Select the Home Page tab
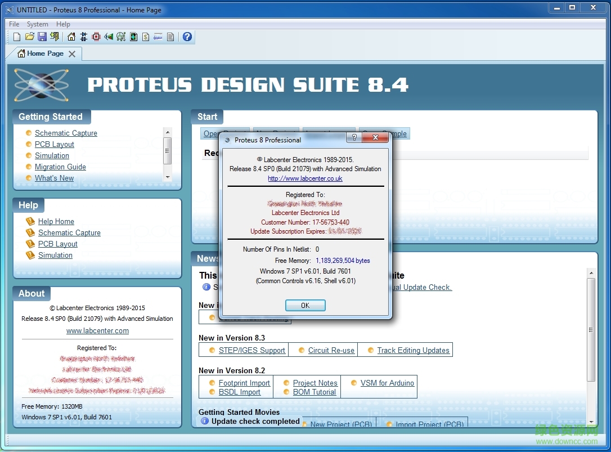This screenshot has width=611, height=452. point(44,53)
